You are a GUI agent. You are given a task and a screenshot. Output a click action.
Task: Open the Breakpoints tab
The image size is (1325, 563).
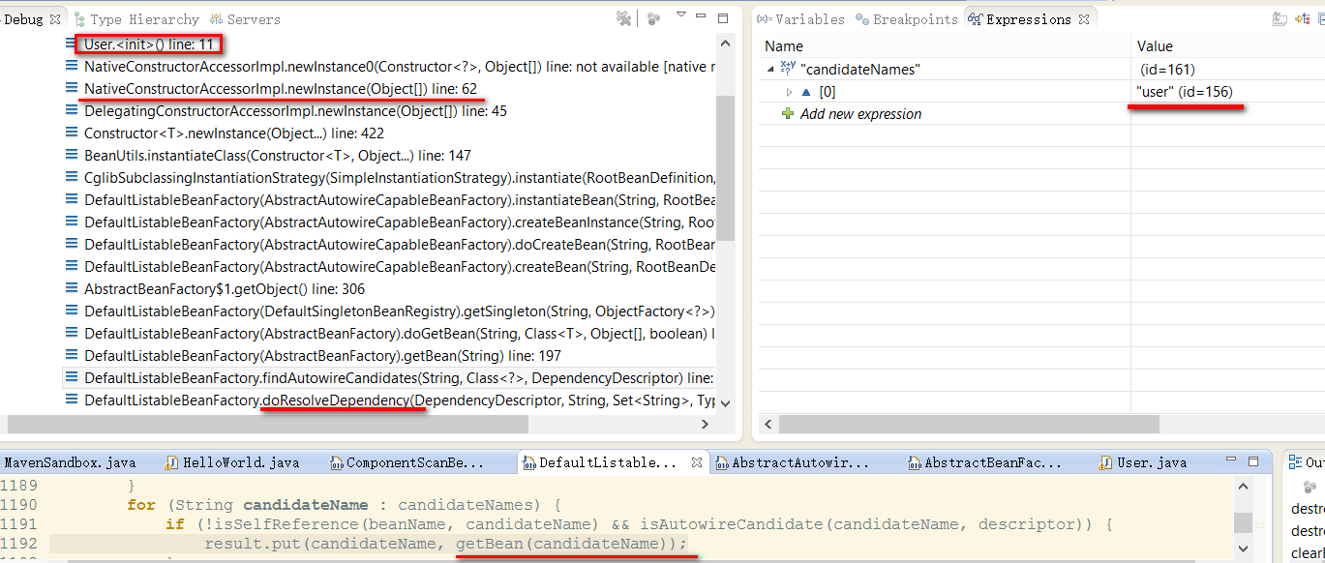pos(907,19)
